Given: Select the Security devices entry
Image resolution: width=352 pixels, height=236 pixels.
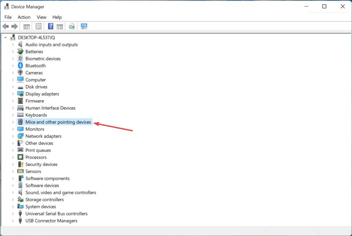Looking at the screenshot, I should (41, 164).
